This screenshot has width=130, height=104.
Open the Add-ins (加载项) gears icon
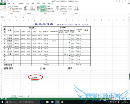(x=25, y=8)
